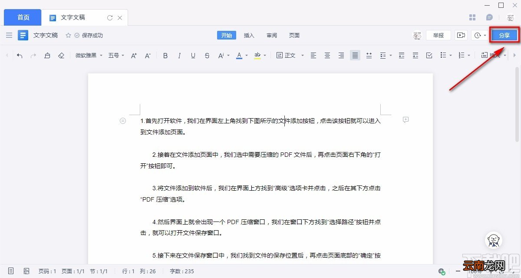Screen dimensions: 521x278
Task: Click the sync status globe icon
Action: click(442, 271)
